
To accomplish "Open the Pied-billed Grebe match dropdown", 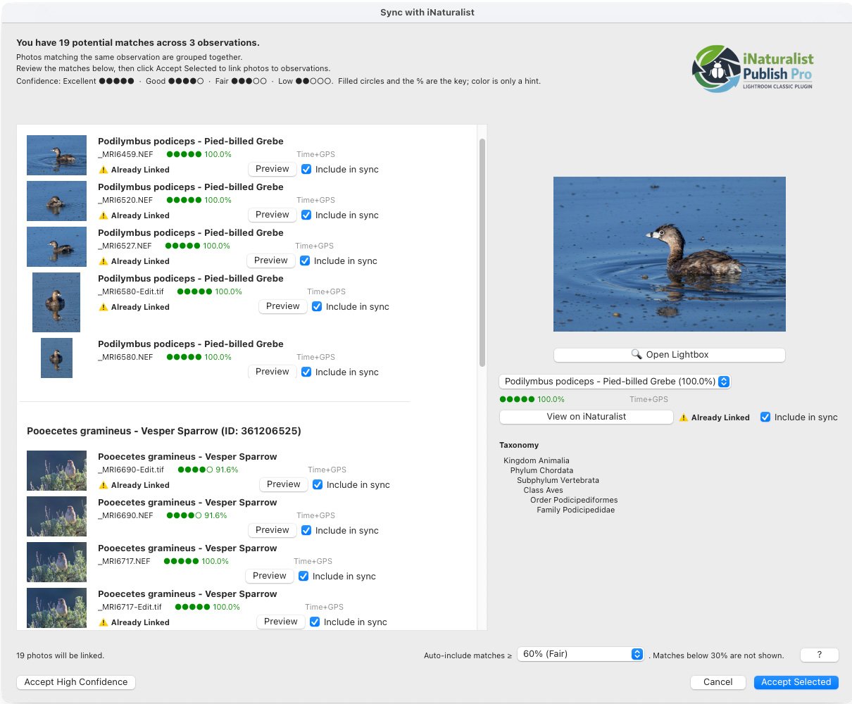I will [615, 382].
